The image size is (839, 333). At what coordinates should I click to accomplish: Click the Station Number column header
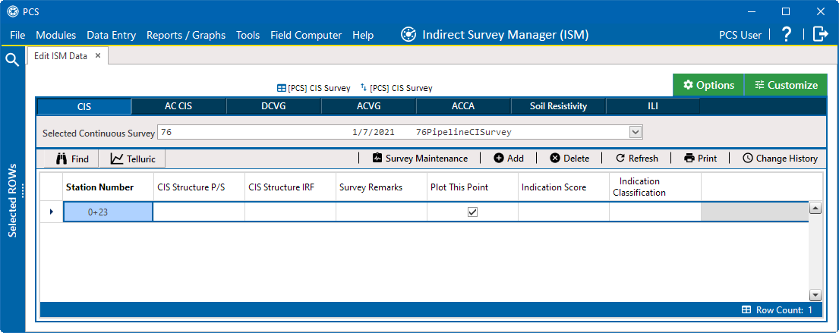(108, 187)
